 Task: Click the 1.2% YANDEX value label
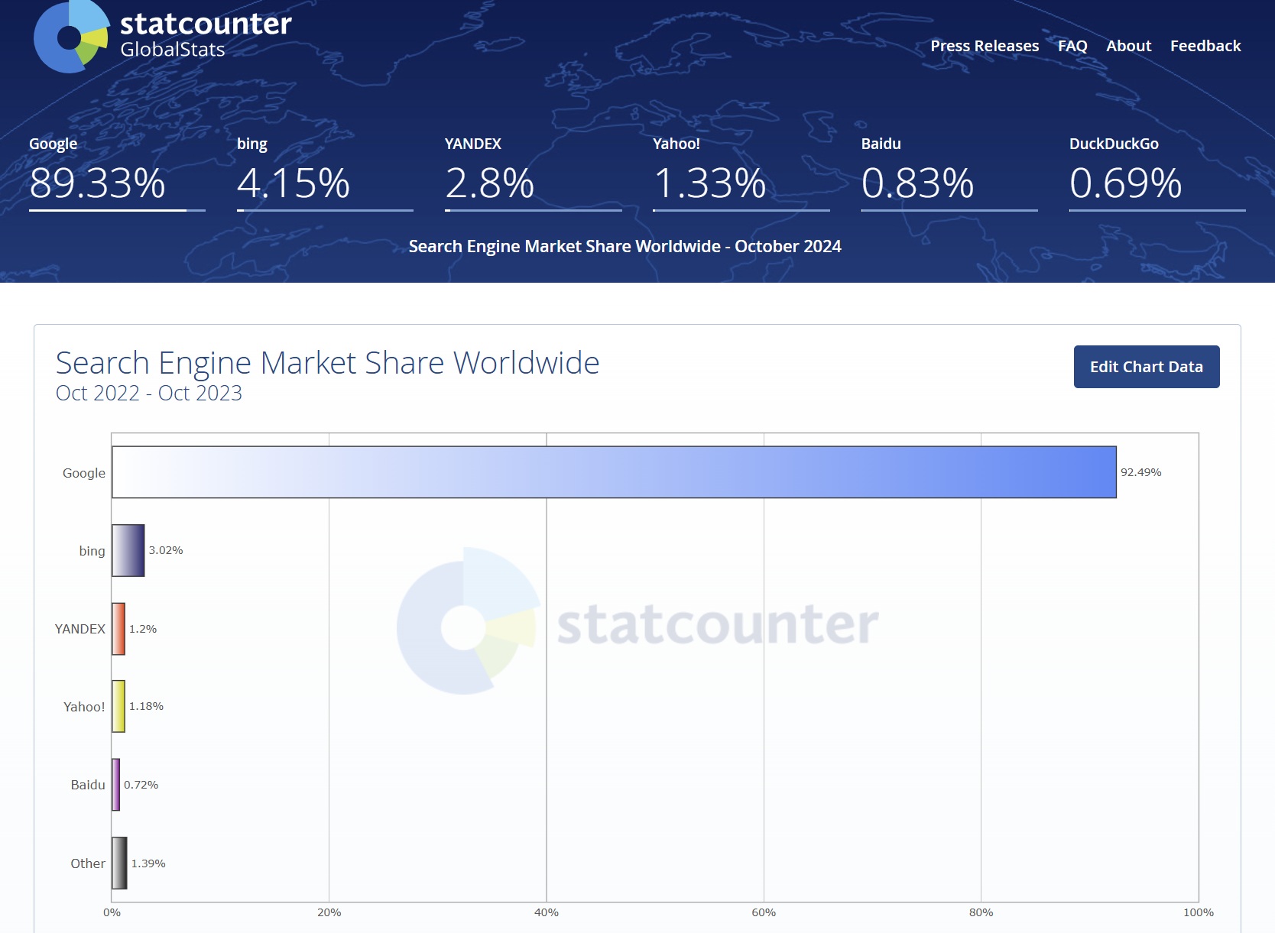143,629
